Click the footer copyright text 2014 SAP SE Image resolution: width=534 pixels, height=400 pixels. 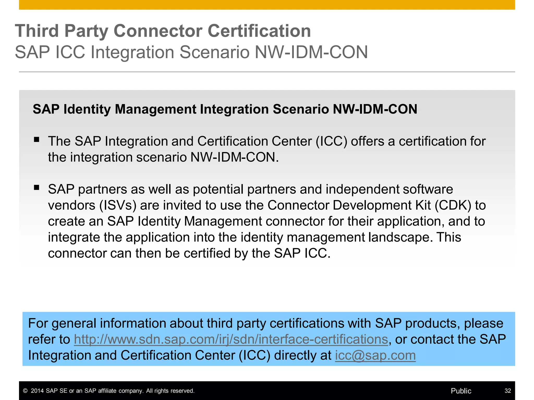pyautogui.click(x=113, y=391)
